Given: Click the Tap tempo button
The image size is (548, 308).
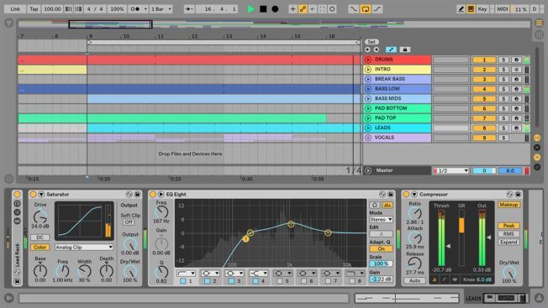Looking at the screenshot, I should pyautogui.click(x=34, y=9).
